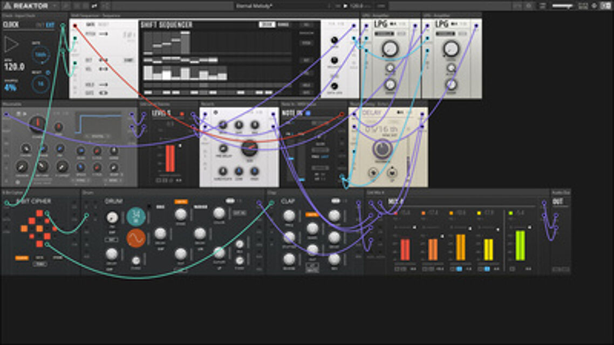Click the teal 34 pitch display in Drum
614x345 pixels.
[136, 216]
